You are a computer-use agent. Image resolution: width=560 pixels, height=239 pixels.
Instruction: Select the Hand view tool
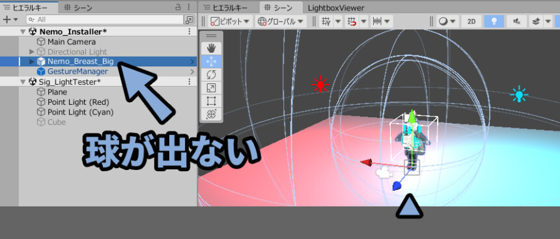click(x=212, y=48)
